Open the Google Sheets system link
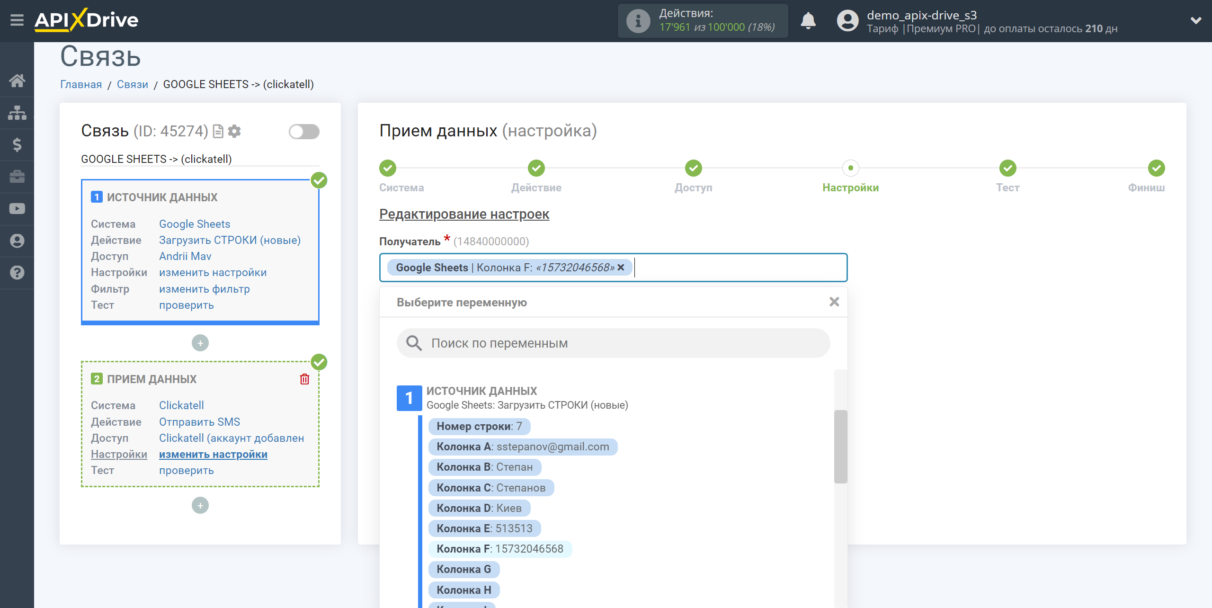The height and width of the screenshot is (608, 1212). (195, 224)
